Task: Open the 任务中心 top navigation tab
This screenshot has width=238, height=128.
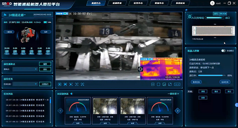Action: pyautogui.click(x=138, y=3)
